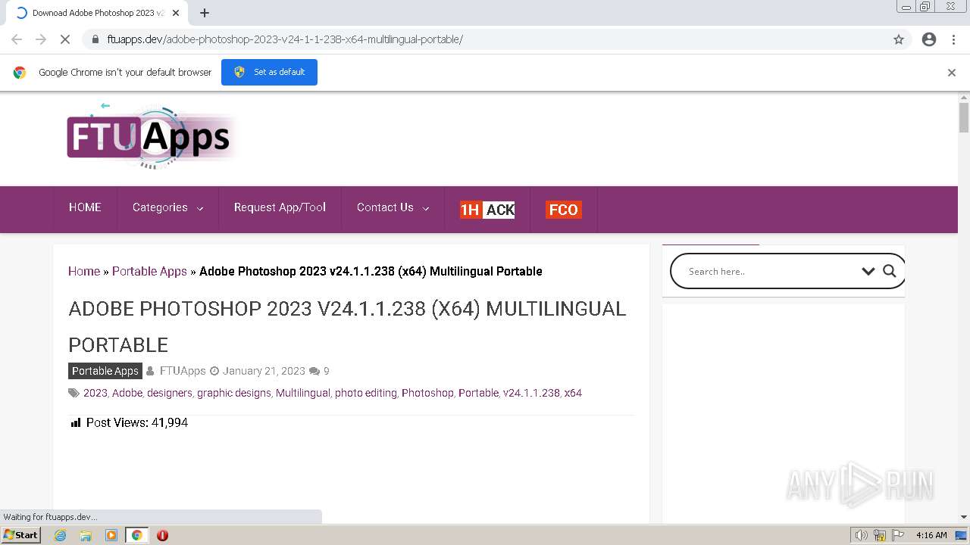Click the Adobe tag
The height and width of the screenshot is (545, 970).
127,393
